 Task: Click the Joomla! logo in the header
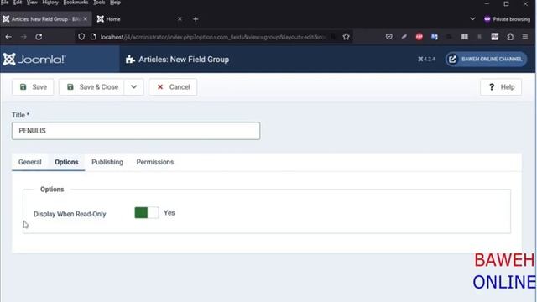34,60
